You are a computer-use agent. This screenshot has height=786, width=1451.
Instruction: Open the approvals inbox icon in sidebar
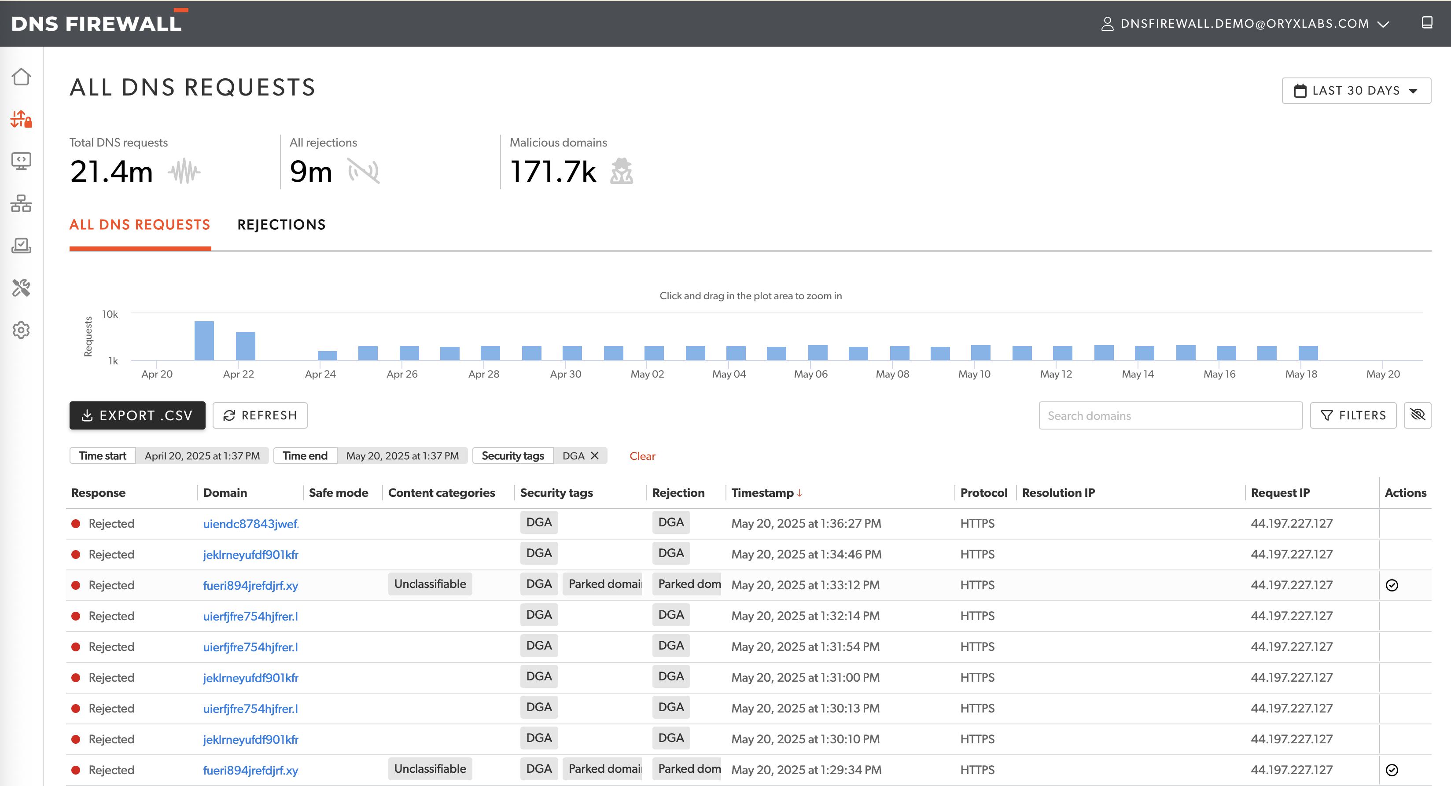click(21, 246)
